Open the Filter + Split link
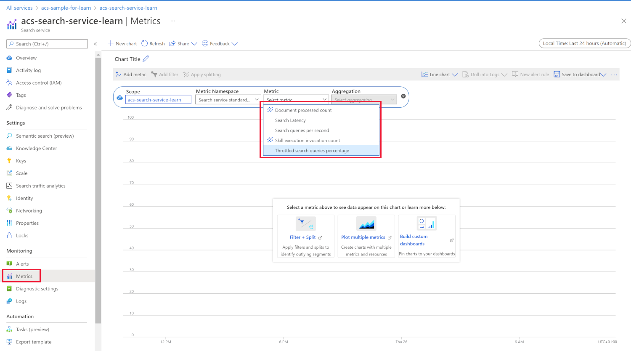 click(x=306, y=237)
